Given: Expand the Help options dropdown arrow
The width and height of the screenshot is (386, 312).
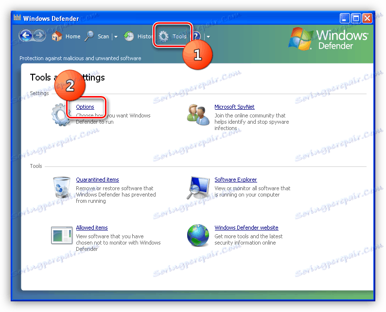Looking at the screenshot, I should point(208,36).
